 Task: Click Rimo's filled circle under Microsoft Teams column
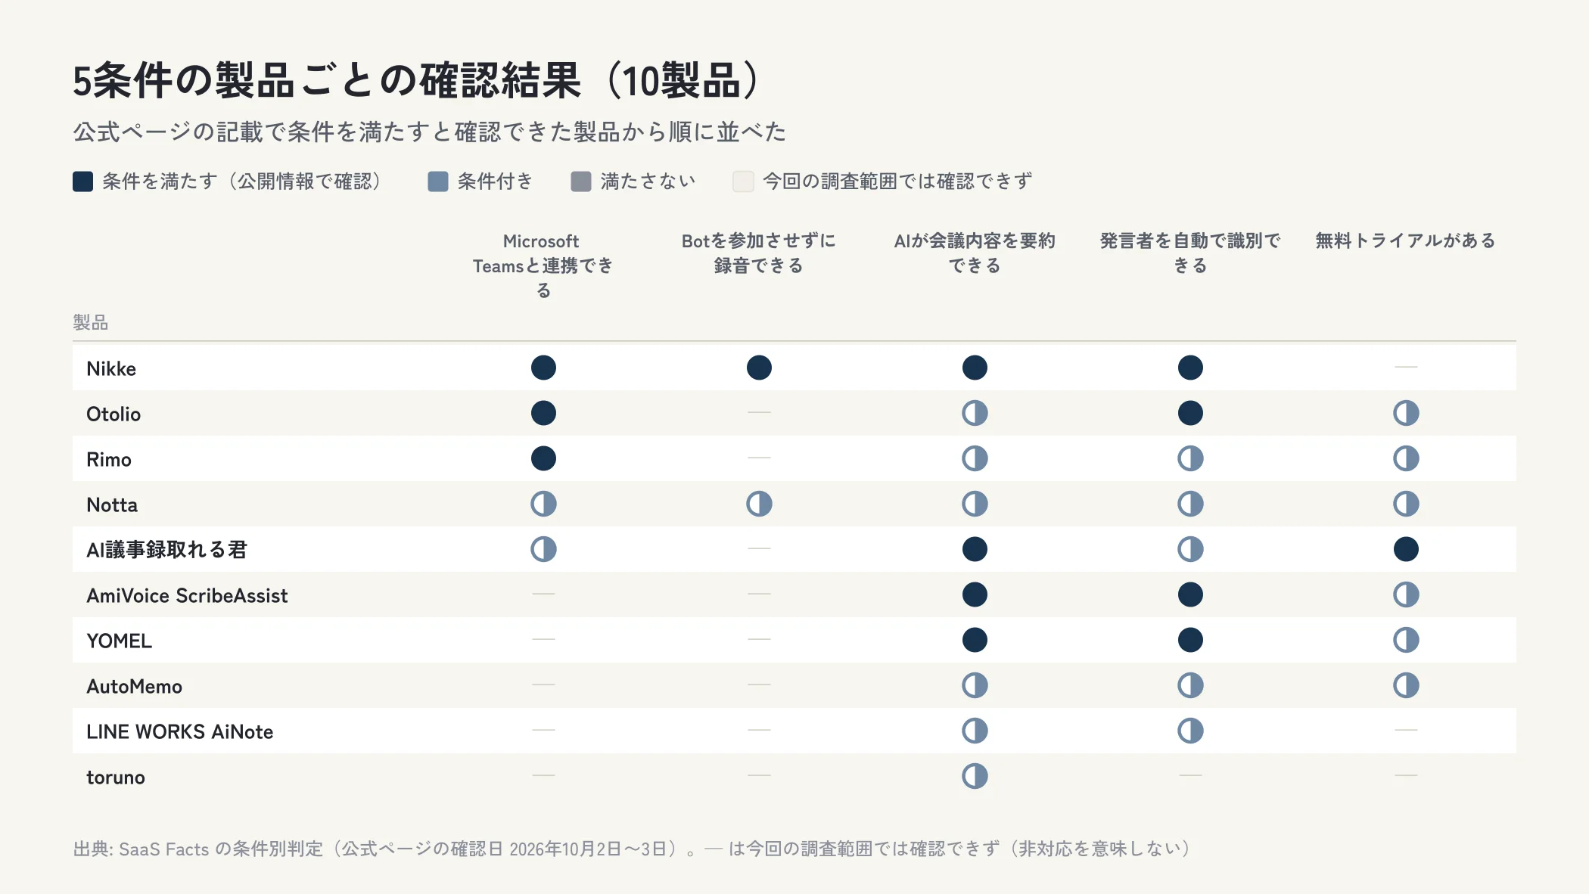click(x=543, y=458)
